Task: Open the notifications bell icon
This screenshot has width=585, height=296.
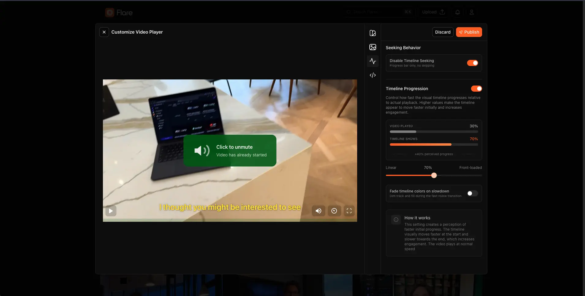Action: click(x=457, y=12)
